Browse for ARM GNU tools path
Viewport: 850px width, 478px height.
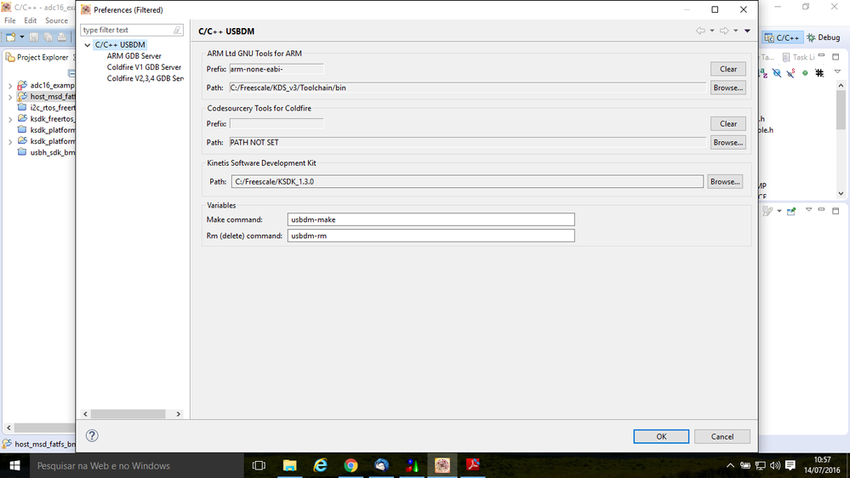728,88
